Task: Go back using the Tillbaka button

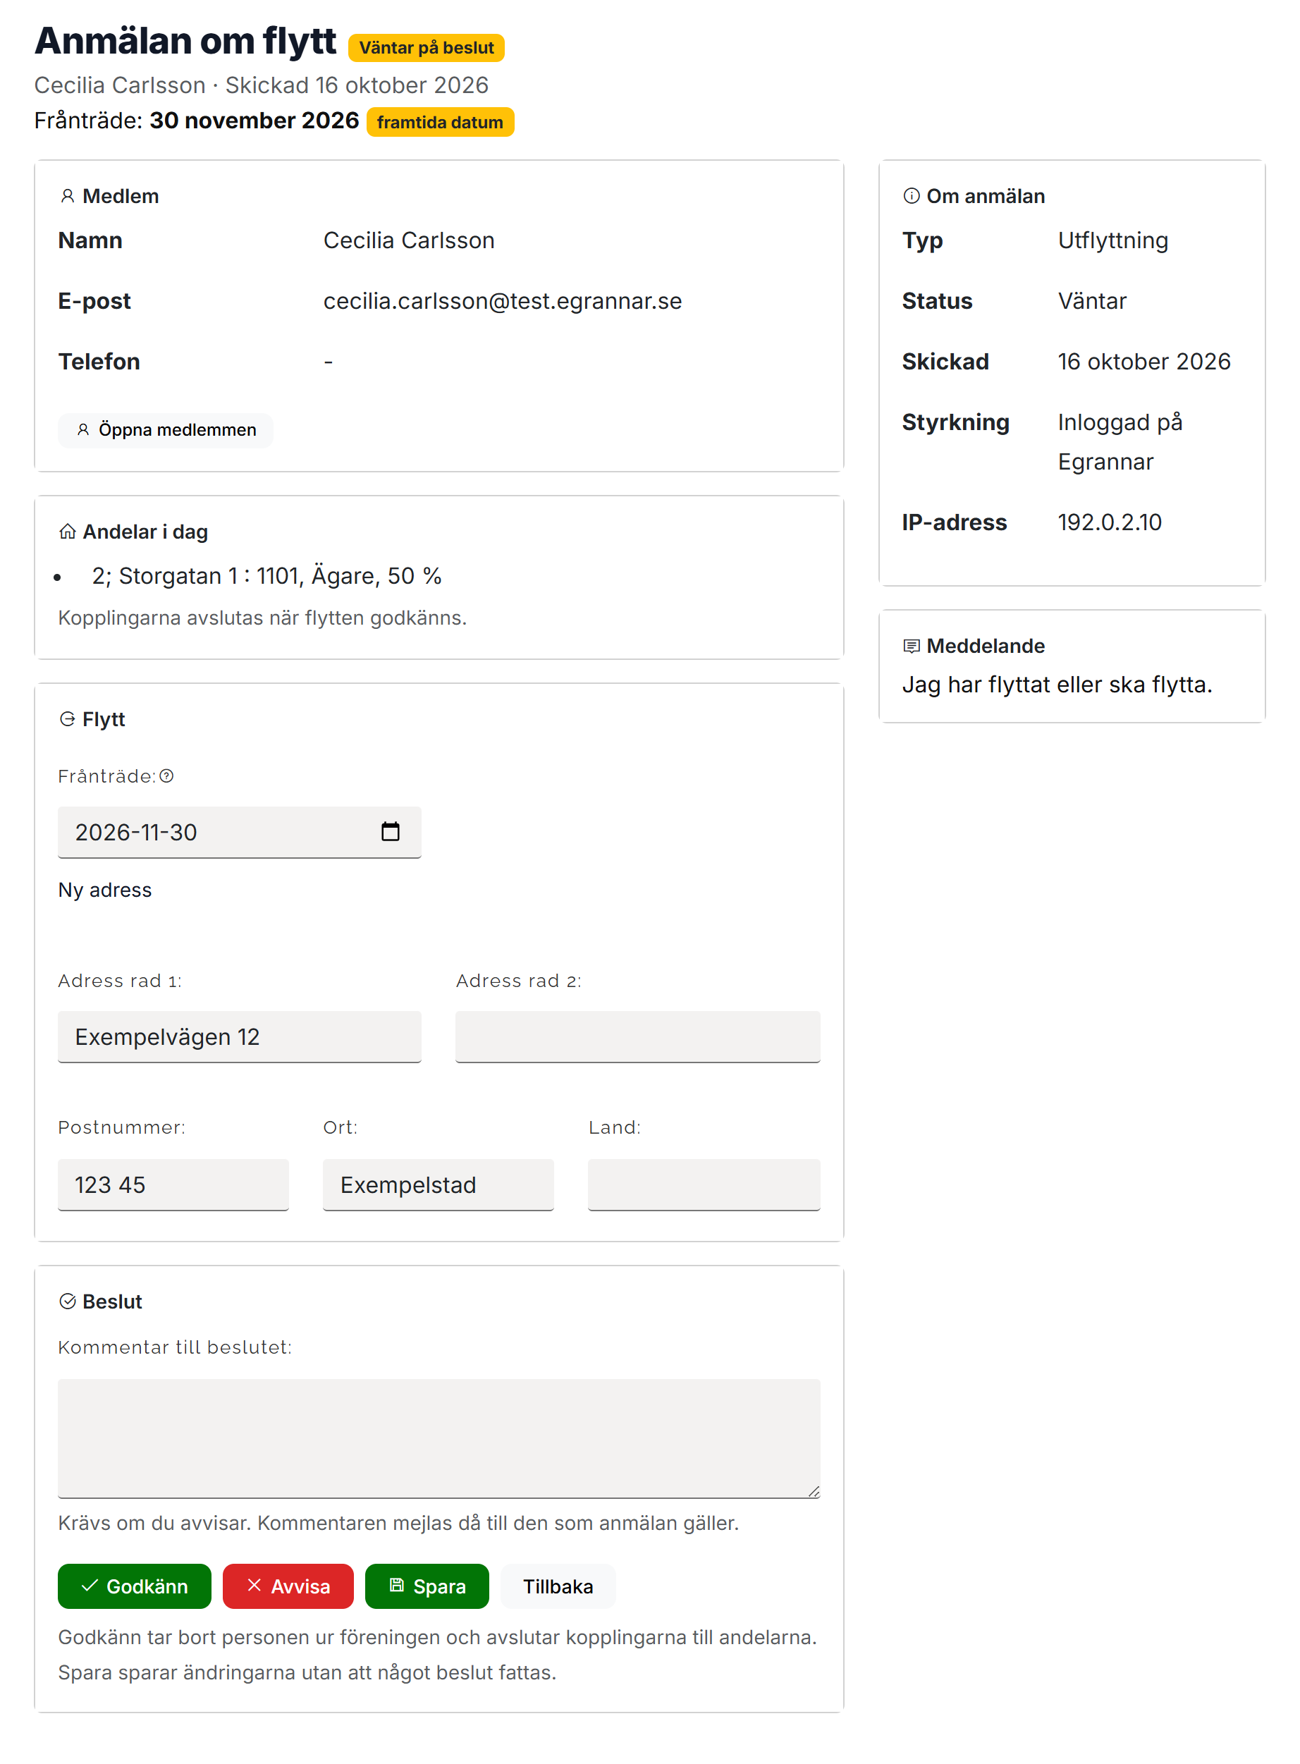Action: pos(558,1586)
